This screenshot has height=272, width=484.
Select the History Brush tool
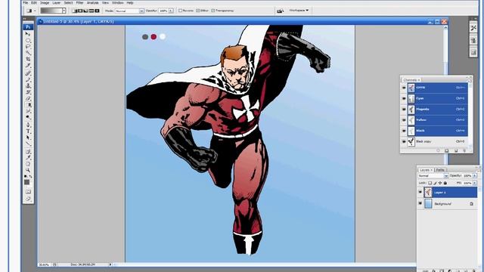click(28, 92)
